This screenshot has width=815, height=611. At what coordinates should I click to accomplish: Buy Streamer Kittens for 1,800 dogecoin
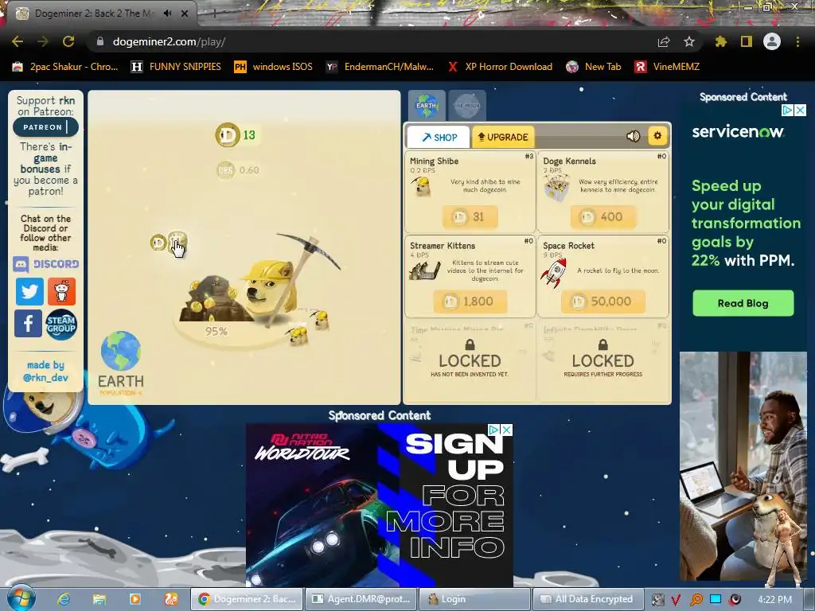470,302
